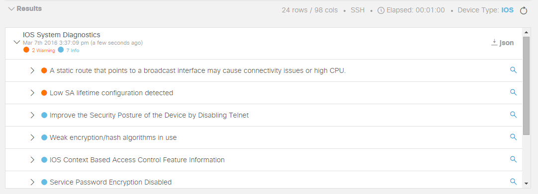
Task: Expand Service Password Encryption Disabled row
Action: pos(32,183)
